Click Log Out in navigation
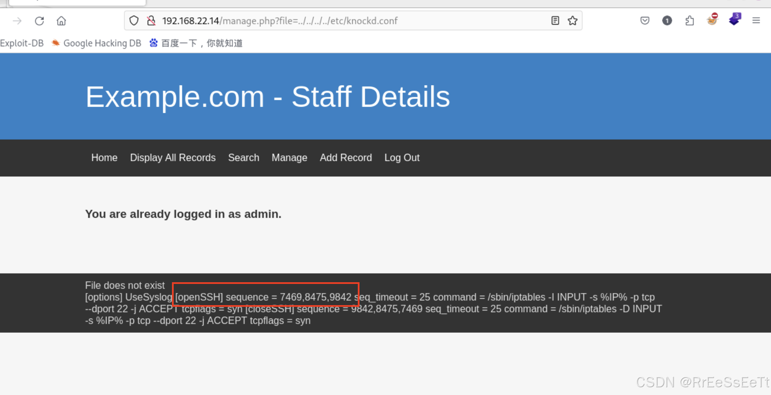 (x=402, y=158)
